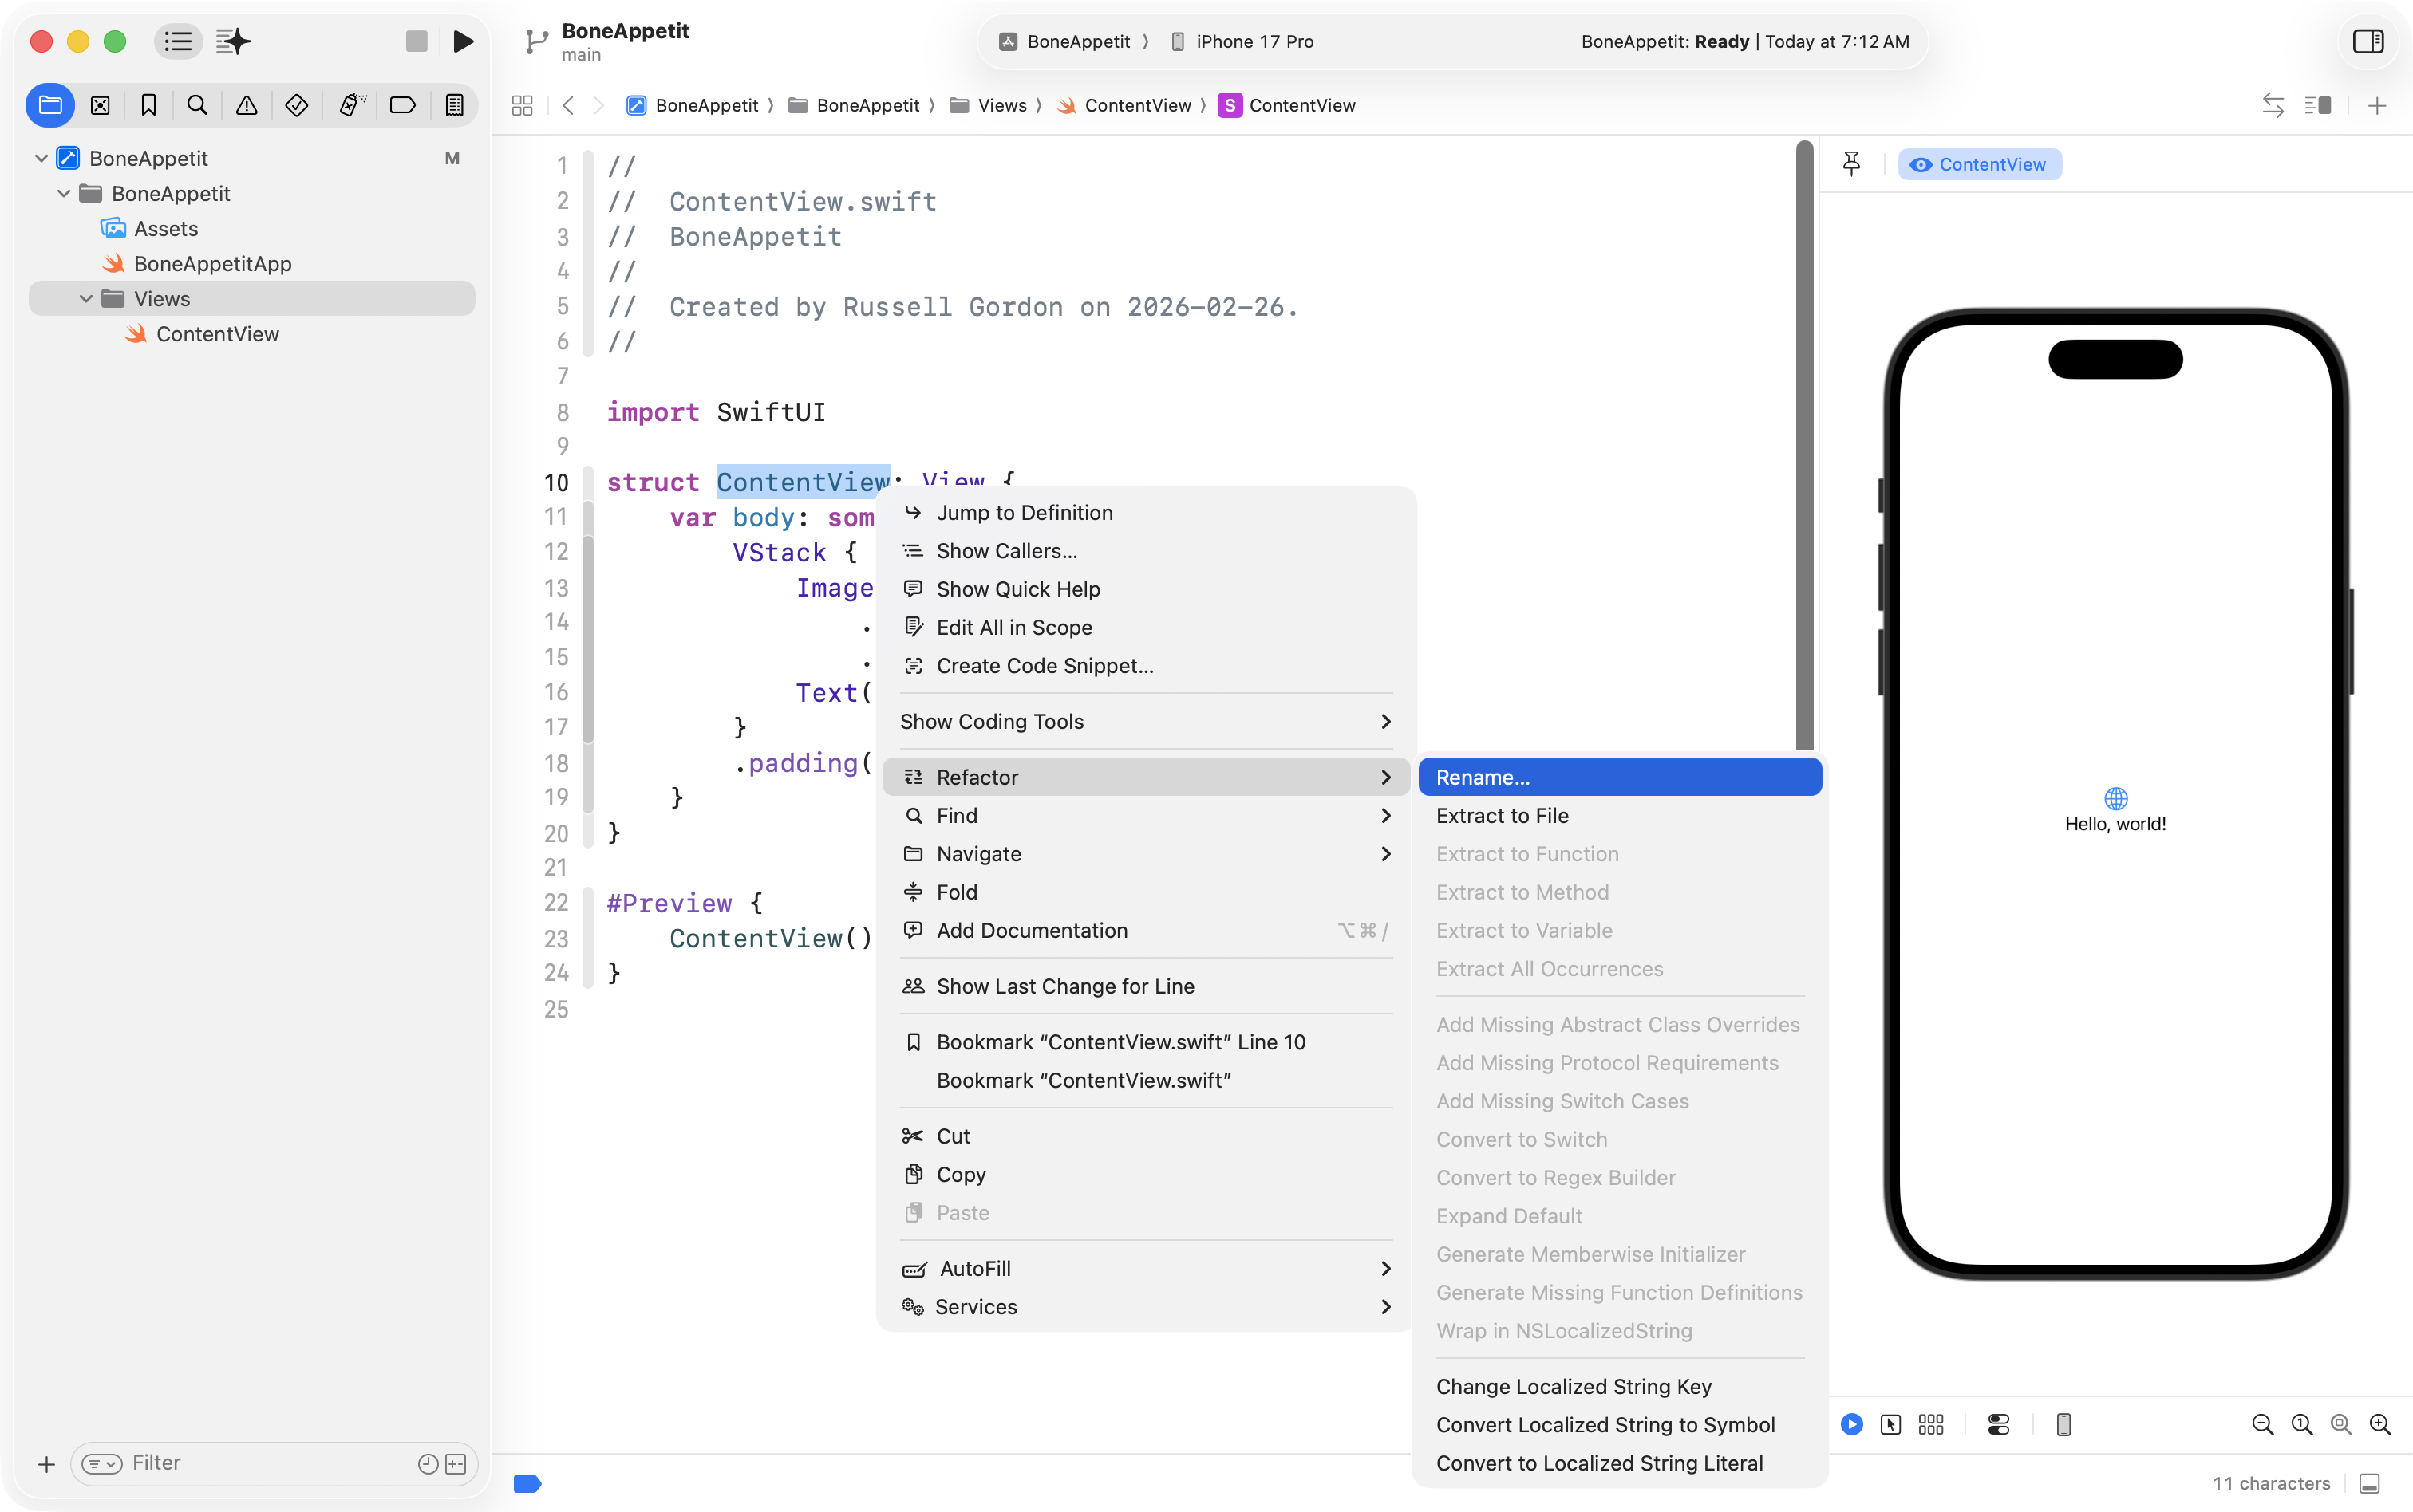The width and height of the screenshot is (2413, 1512).
Task: Open the Source Control navigator icon
Action: point(100,105)
